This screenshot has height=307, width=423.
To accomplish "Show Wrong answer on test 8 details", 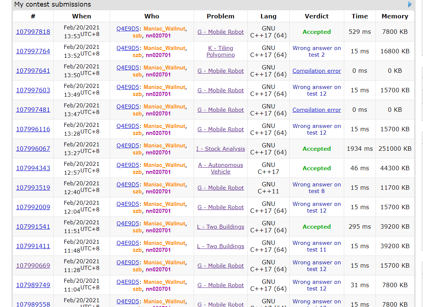I will click(317, 188).
